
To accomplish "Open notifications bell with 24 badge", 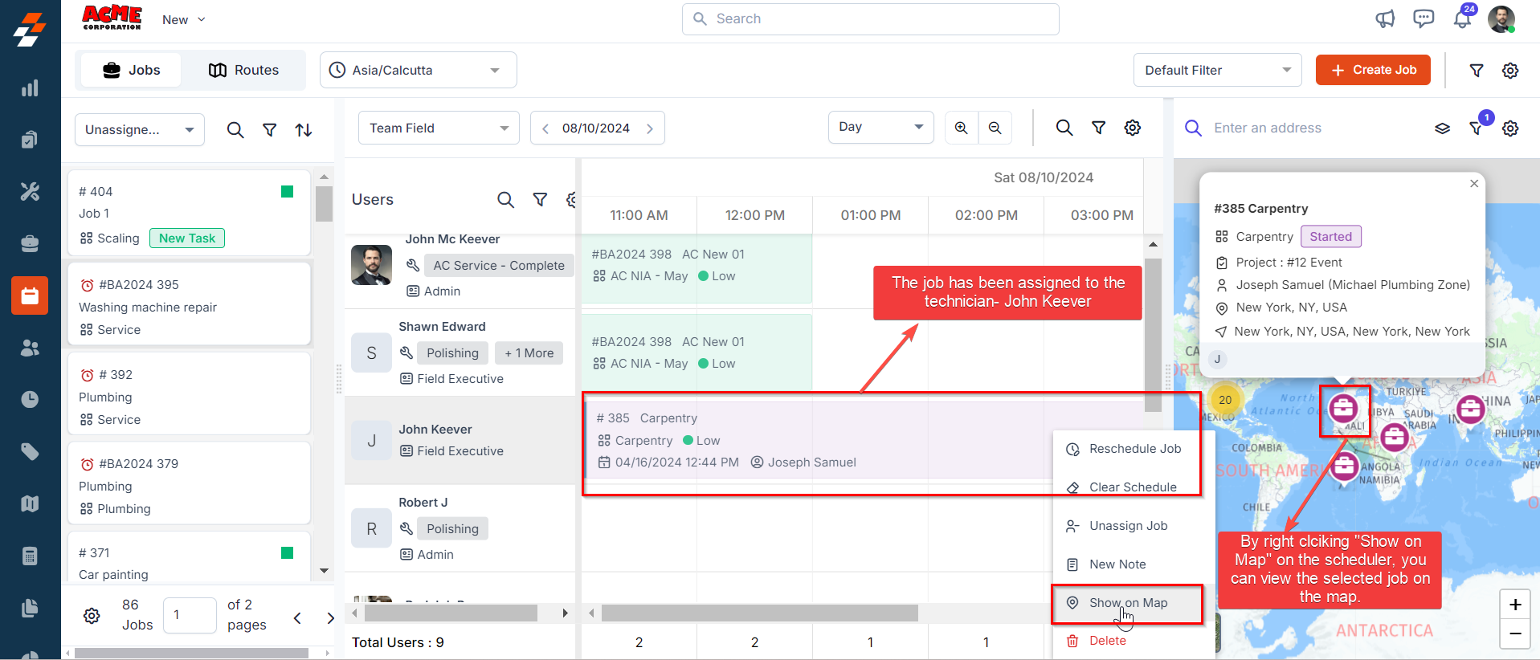I will pos(1463,18).
